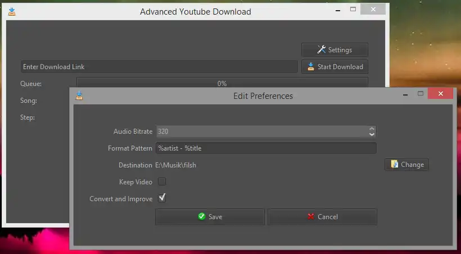
Task: Maximize the Advanced Youtube Download window
Action: pyautogui.click(x=353, y=10)
